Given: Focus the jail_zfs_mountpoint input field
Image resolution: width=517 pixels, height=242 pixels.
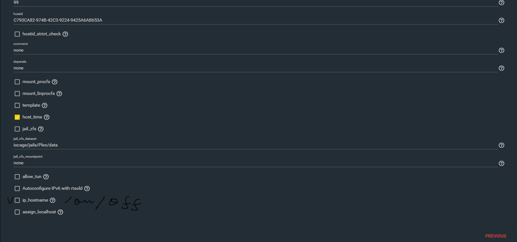Looking at the screenshot, I should [x=255, y=163].
